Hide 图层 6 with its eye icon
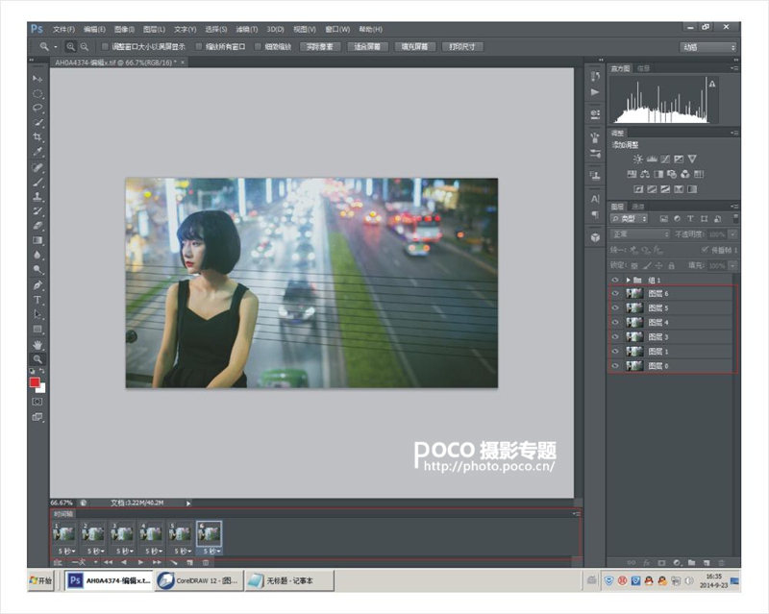 pyautogui.click(x=615, y=293)
